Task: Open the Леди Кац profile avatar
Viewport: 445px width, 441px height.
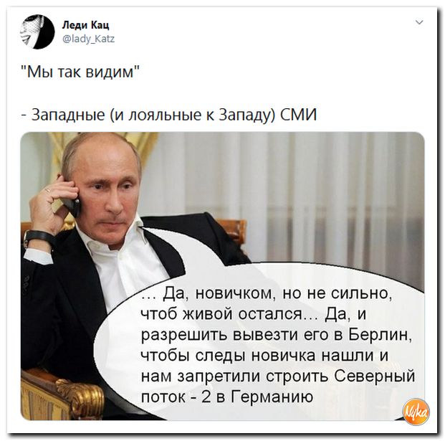Action: (37, 32)
